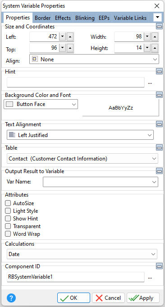Viewport: 165px width, 307px height.
Task: Enable the Word Wrap checkbox
Action: point(8,234)
